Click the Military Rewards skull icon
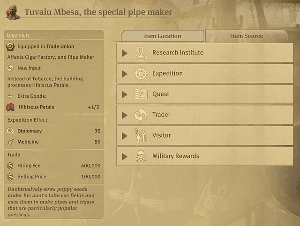The height and width of the screenshot is (226, 300). pos(141,156)
